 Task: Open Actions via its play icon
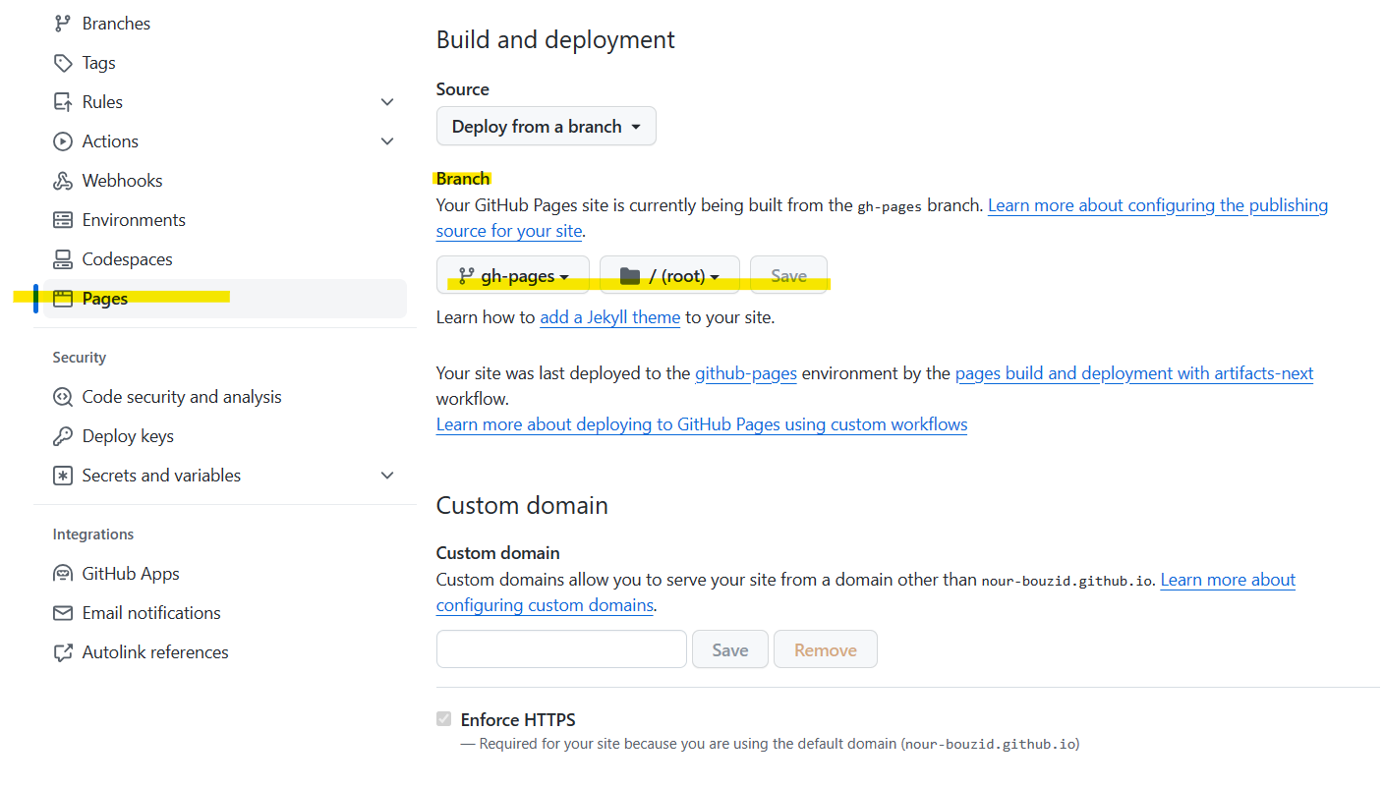[x=62, y=141]
